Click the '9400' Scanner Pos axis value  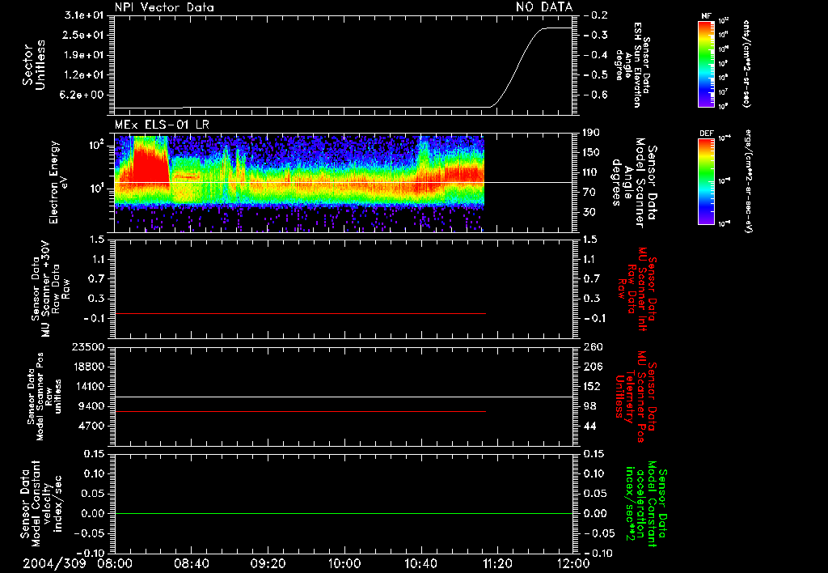click(x=91, y=406)
